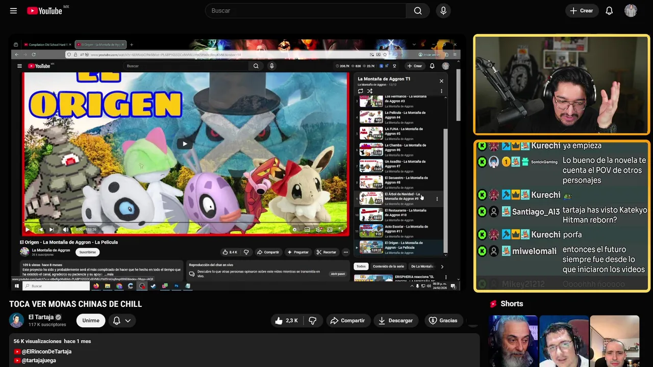Click the inner player's next-video control
The image size is (653, 367).
[52, 230]
